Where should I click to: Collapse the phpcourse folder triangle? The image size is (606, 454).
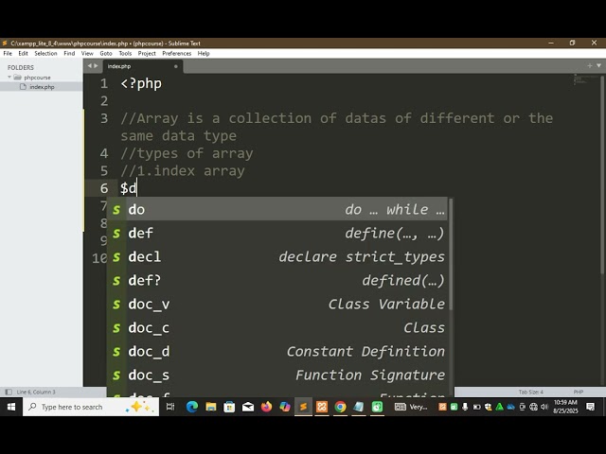coord(9,78)
